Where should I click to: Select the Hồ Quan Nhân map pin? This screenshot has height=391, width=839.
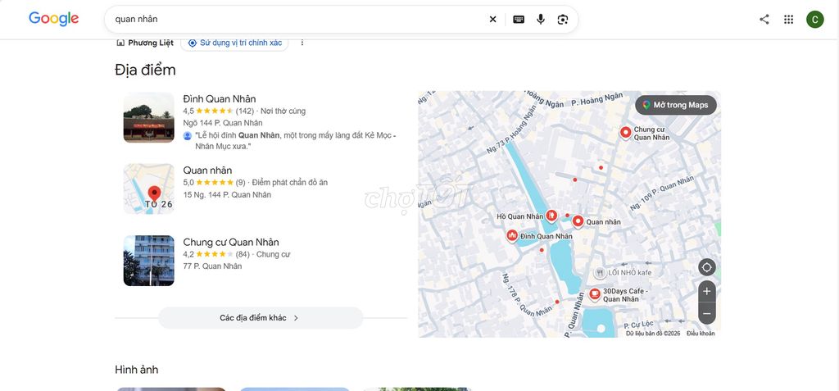(551, 216)
